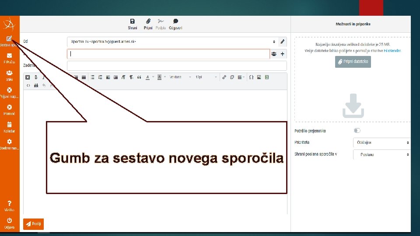Click Prijavi napako in sidebar
Viewport: 420px width, 236px height.
coord(9,93)
